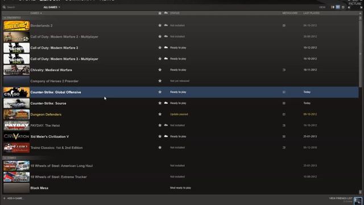Sort by the LAST PLAYED column
Viewport: 364px width, 205px height.
click(x=311, y=13)
